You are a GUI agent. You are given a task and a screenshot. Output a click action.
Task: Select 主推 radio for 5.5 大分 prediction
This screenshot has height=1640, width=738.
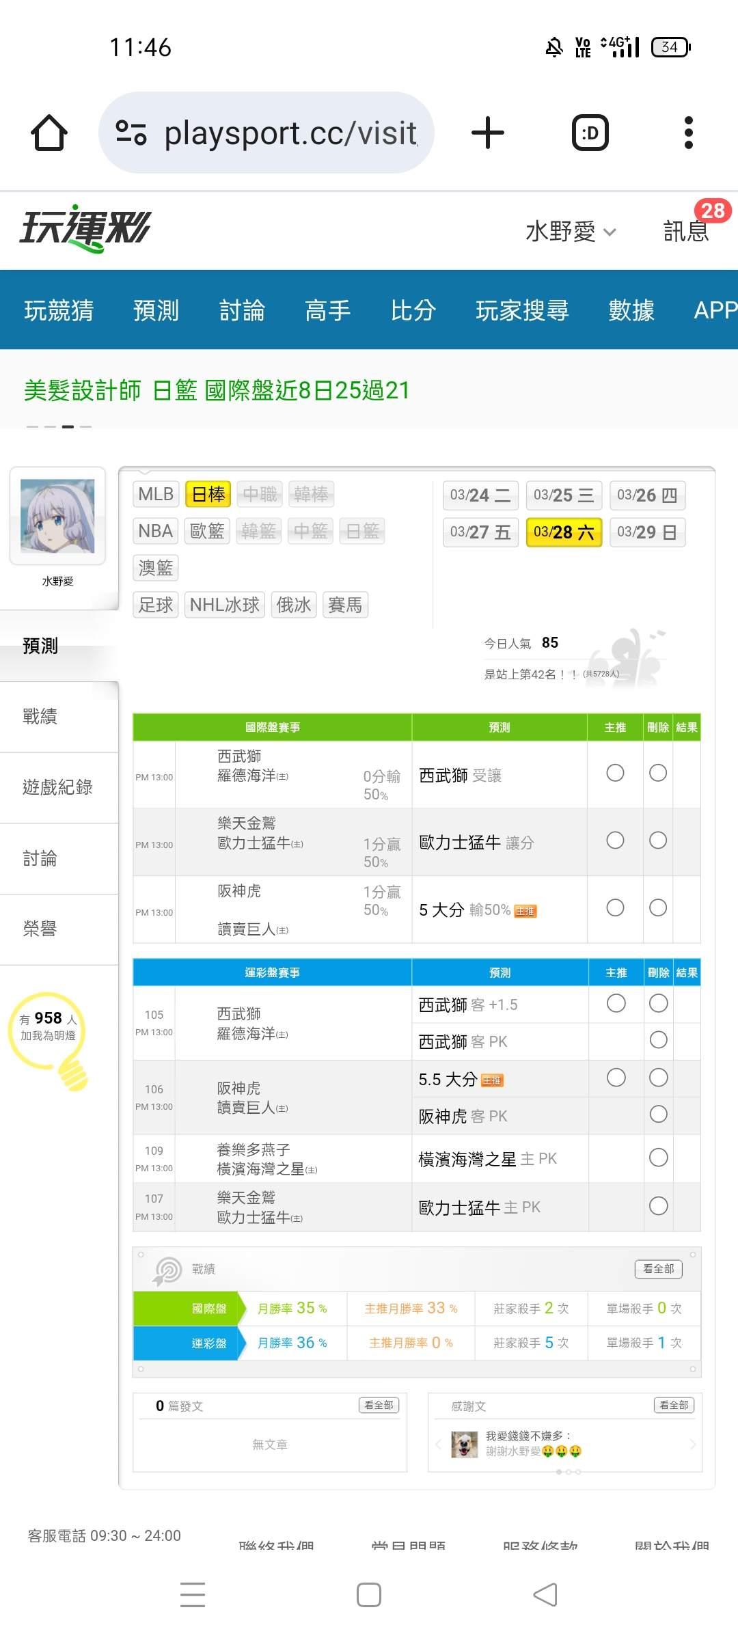[616, 1078]
